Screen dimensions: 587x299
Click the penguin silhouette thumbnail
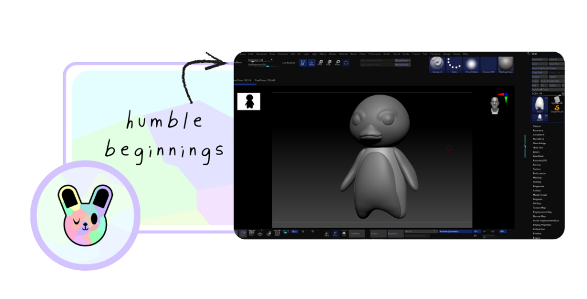pyautogui.click(x=249, y=102)
